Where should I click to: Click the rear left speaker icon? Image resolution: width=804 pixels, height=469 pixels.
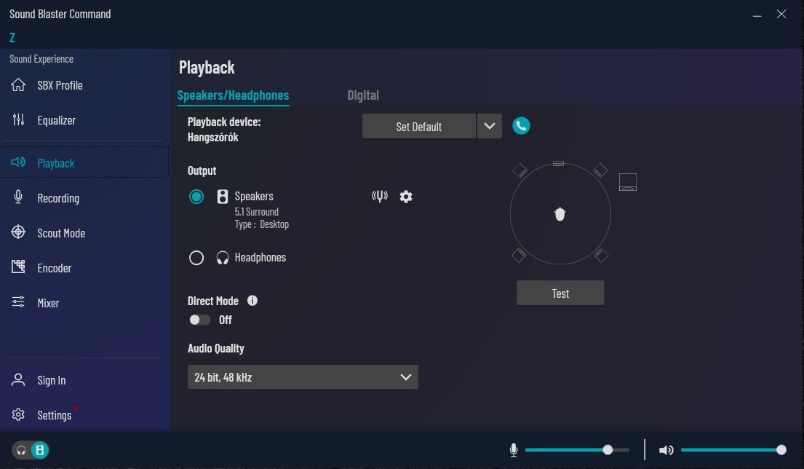pyautogui.click(x=519, y=255)
